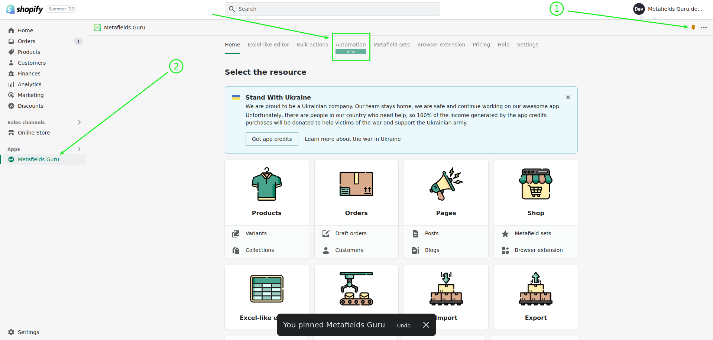
Task: Expand the Sales channels chevron
Action: coord(79,122)
